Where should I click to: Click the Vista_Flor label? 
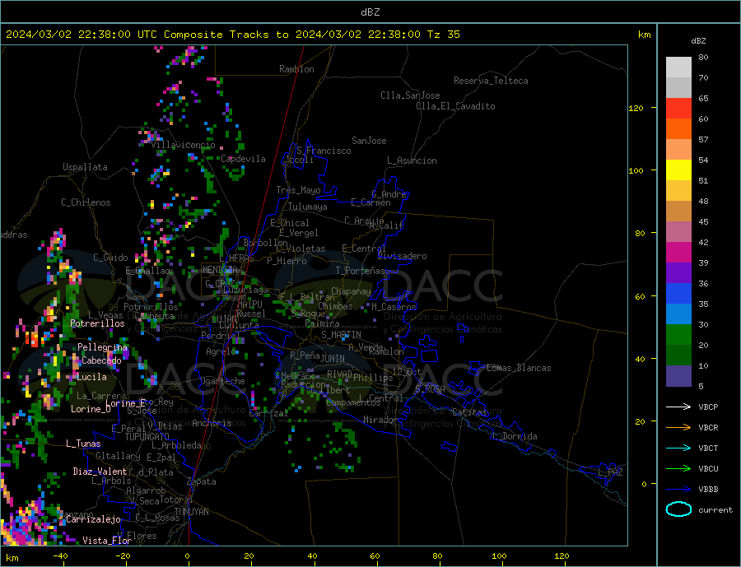[107, 540]
